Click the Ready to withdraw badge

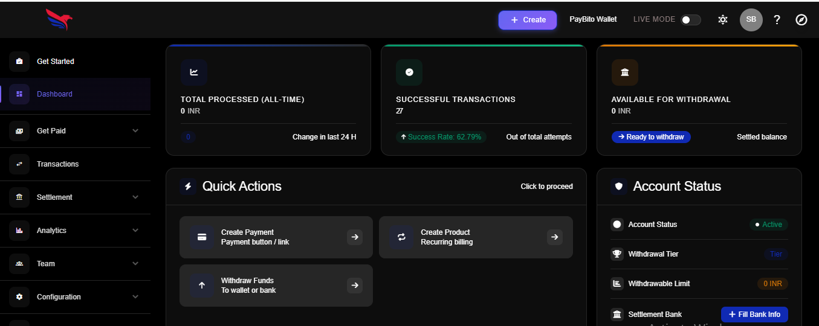(651, 137)
